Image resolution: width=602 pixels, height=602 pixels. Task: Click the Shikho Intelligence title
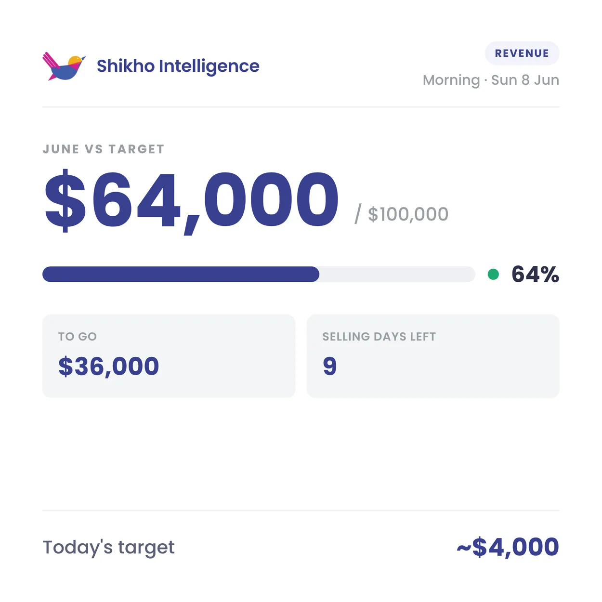point(178,66)
